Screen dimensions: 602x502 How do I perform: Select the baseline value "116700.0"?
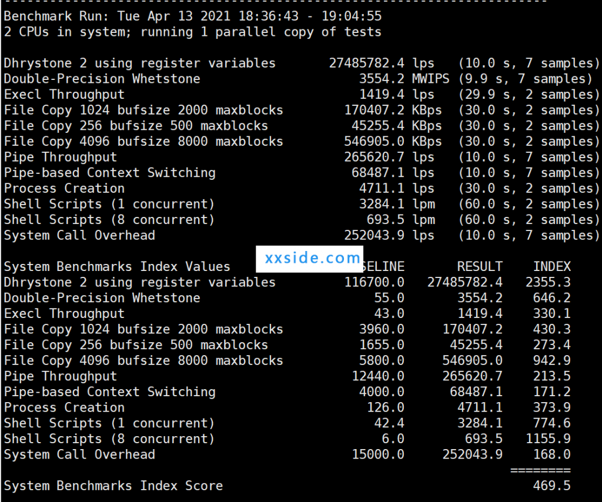pos(374,283)
